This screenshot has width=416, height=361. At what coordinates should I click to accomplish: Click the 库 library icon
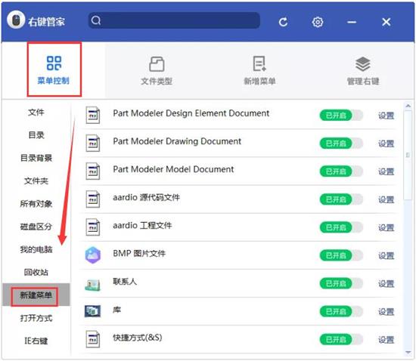pos(92,311)
